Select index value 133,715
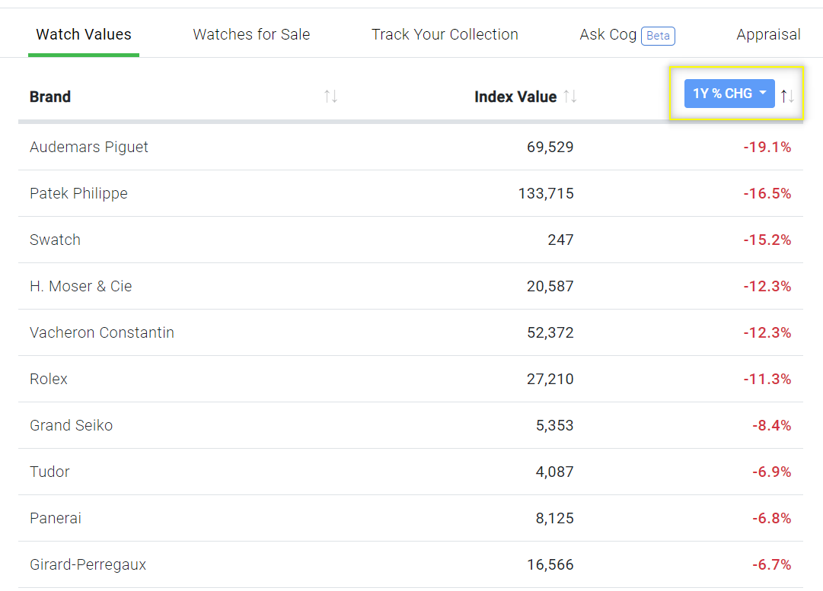The image size is (823, 591). coord(546,193)
